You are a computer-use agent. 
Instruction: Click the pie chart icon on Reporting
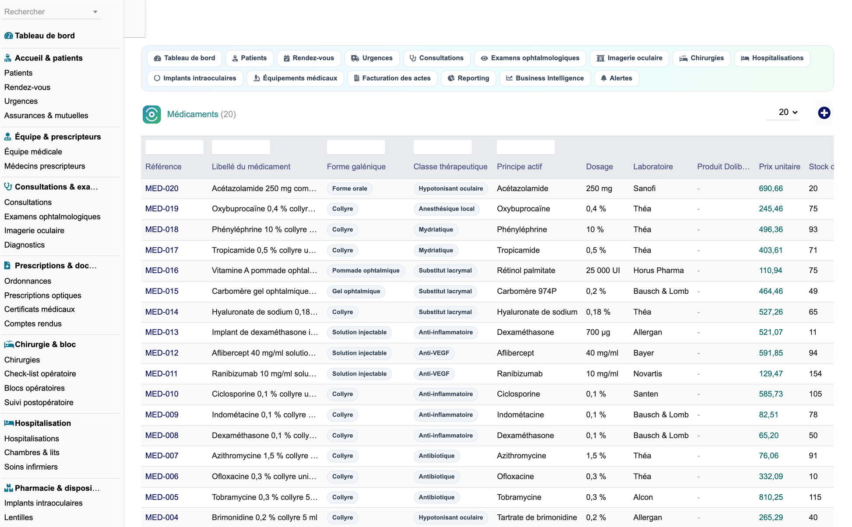451,78
